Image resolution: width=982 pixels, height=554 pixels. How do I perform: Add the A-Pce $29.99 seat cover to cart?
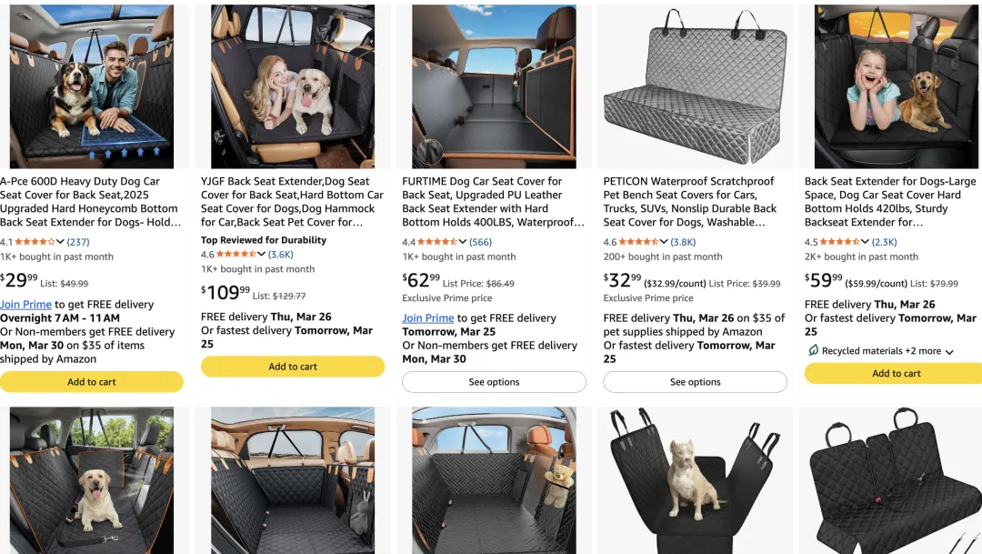92,382
